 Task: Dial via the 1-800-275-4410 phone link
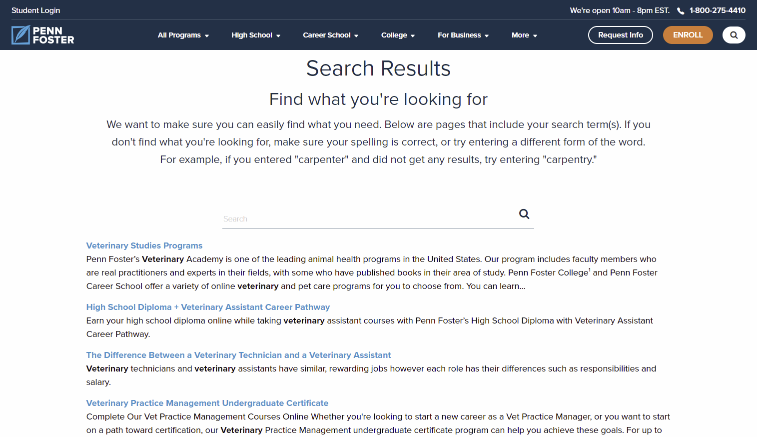pyautogui.click(x=718, y=10)
